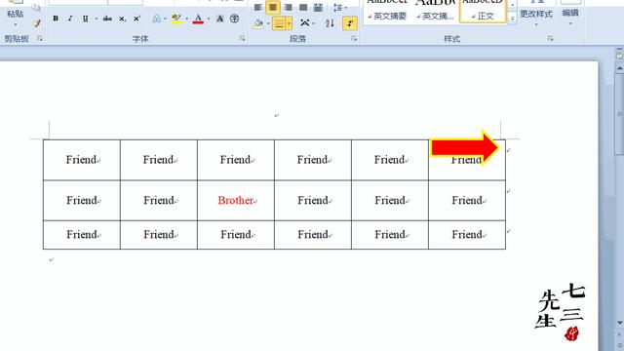Toggle Character Shading icon
This screenshot has height=351, width=624.
219,19
